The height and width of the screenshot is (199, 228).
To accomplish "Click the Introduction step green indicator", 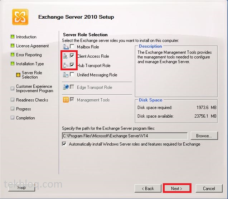I will pyautogui.click(x=13, y=37).
